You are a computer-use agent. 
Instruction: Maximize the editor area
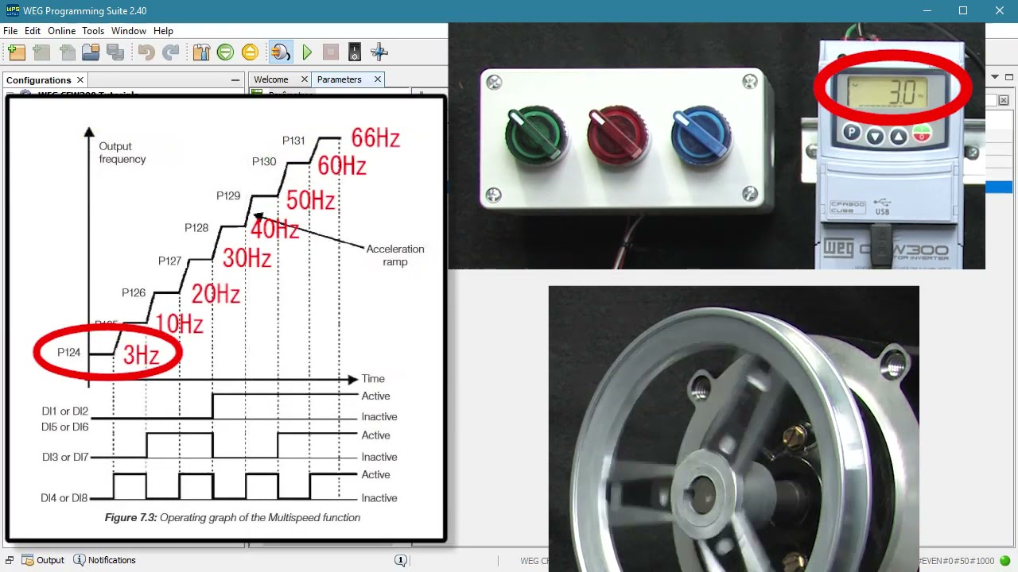pyautogui.click(x=1009, y=77)
